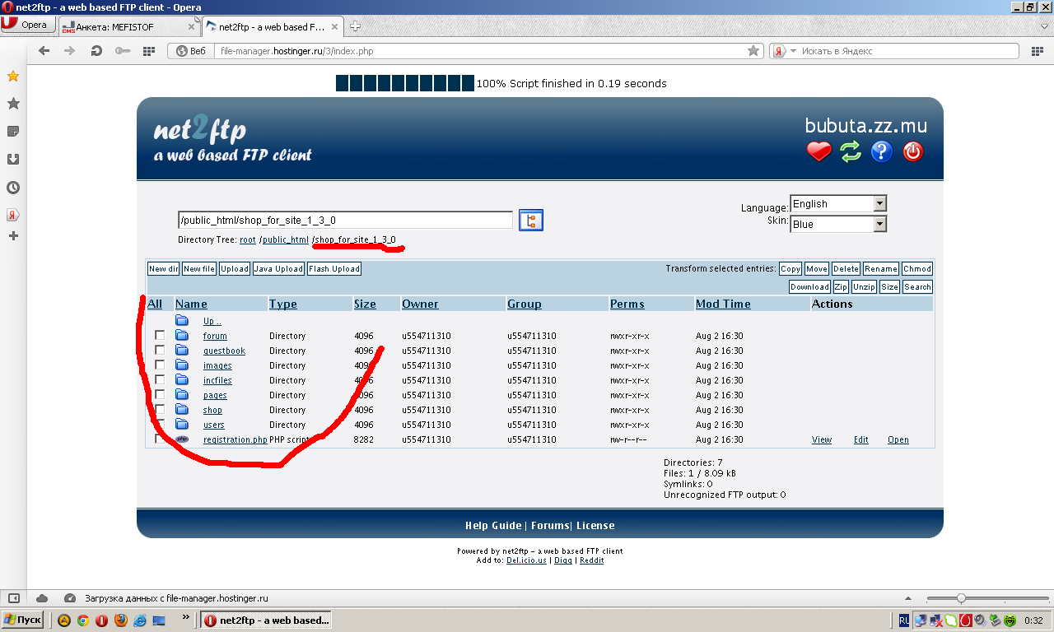Tick the checkbox for the incfiles directory
This screenshot has height=632, width=1054.
click(x=160, y=380)
